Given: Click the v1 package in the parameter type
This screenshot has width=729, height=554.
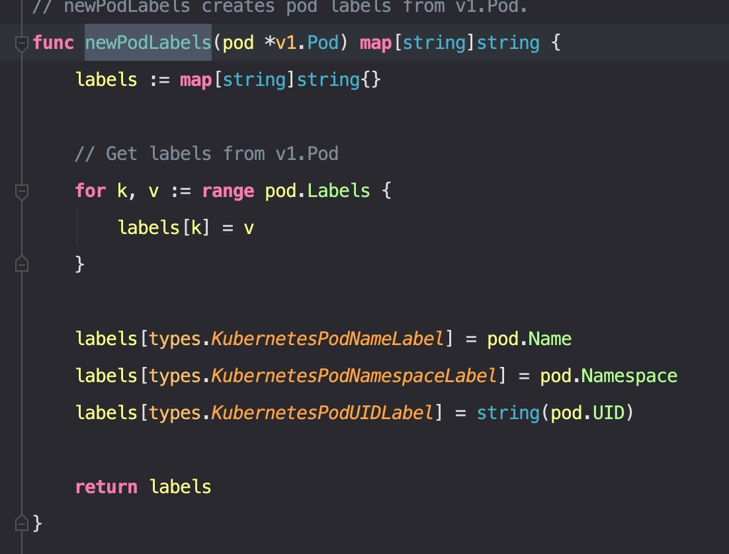Looking at the screenshot, I should [x=286, y=43].
